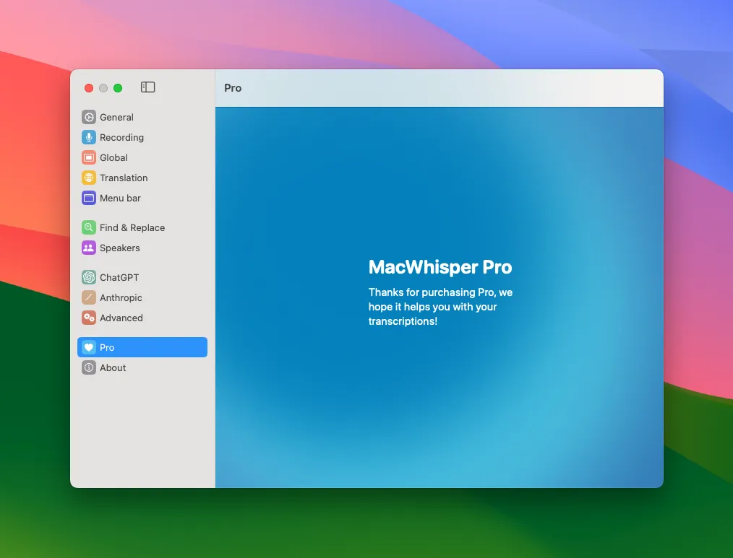Select Recording in the sidebar
733x558 pixels.
pyautogui.click(x=121, y=137)
